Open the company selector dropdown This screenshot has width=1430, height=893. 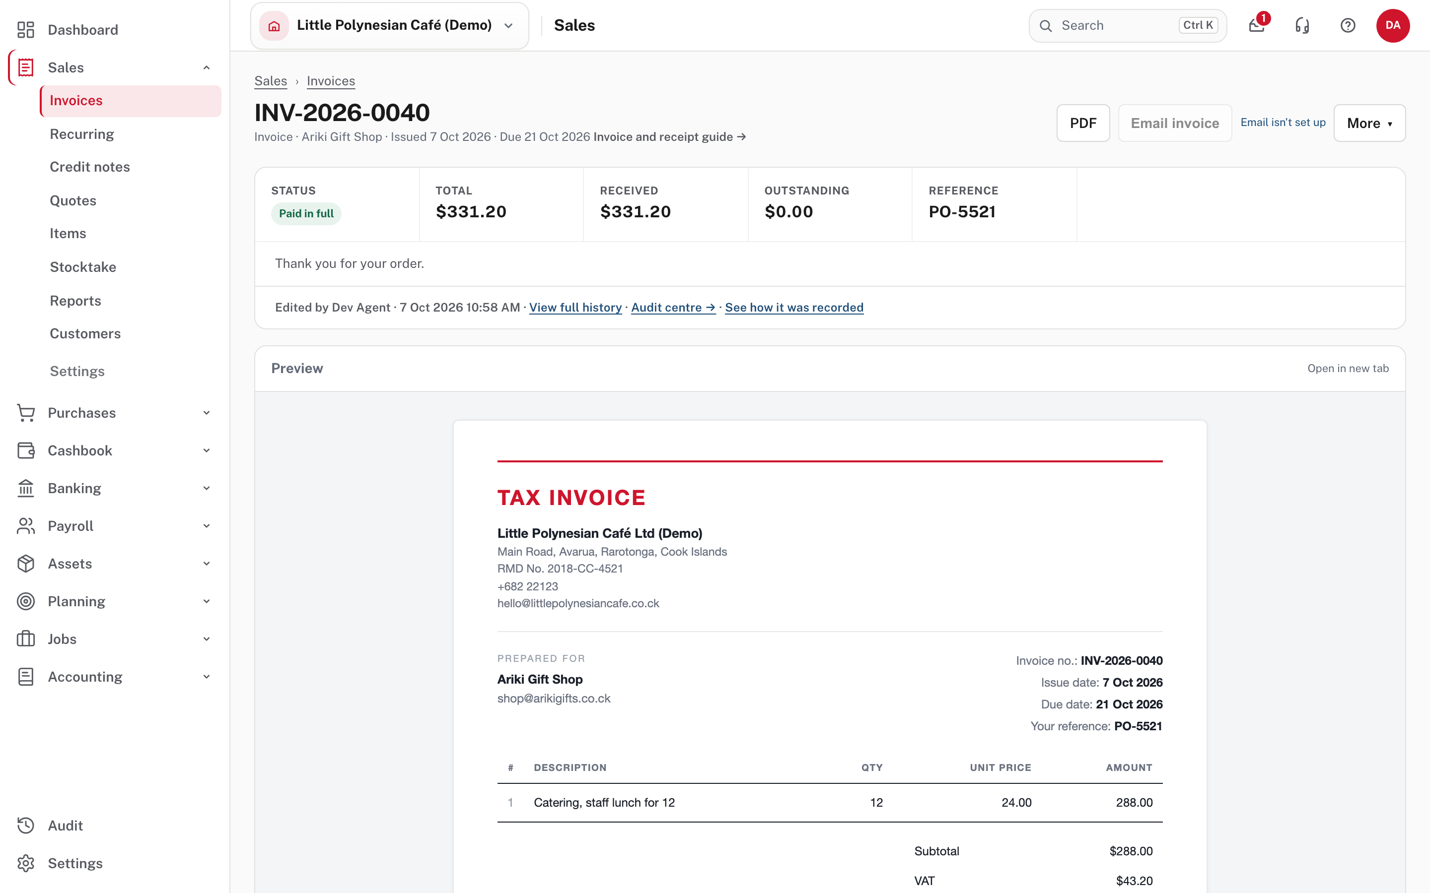point(389,25)
